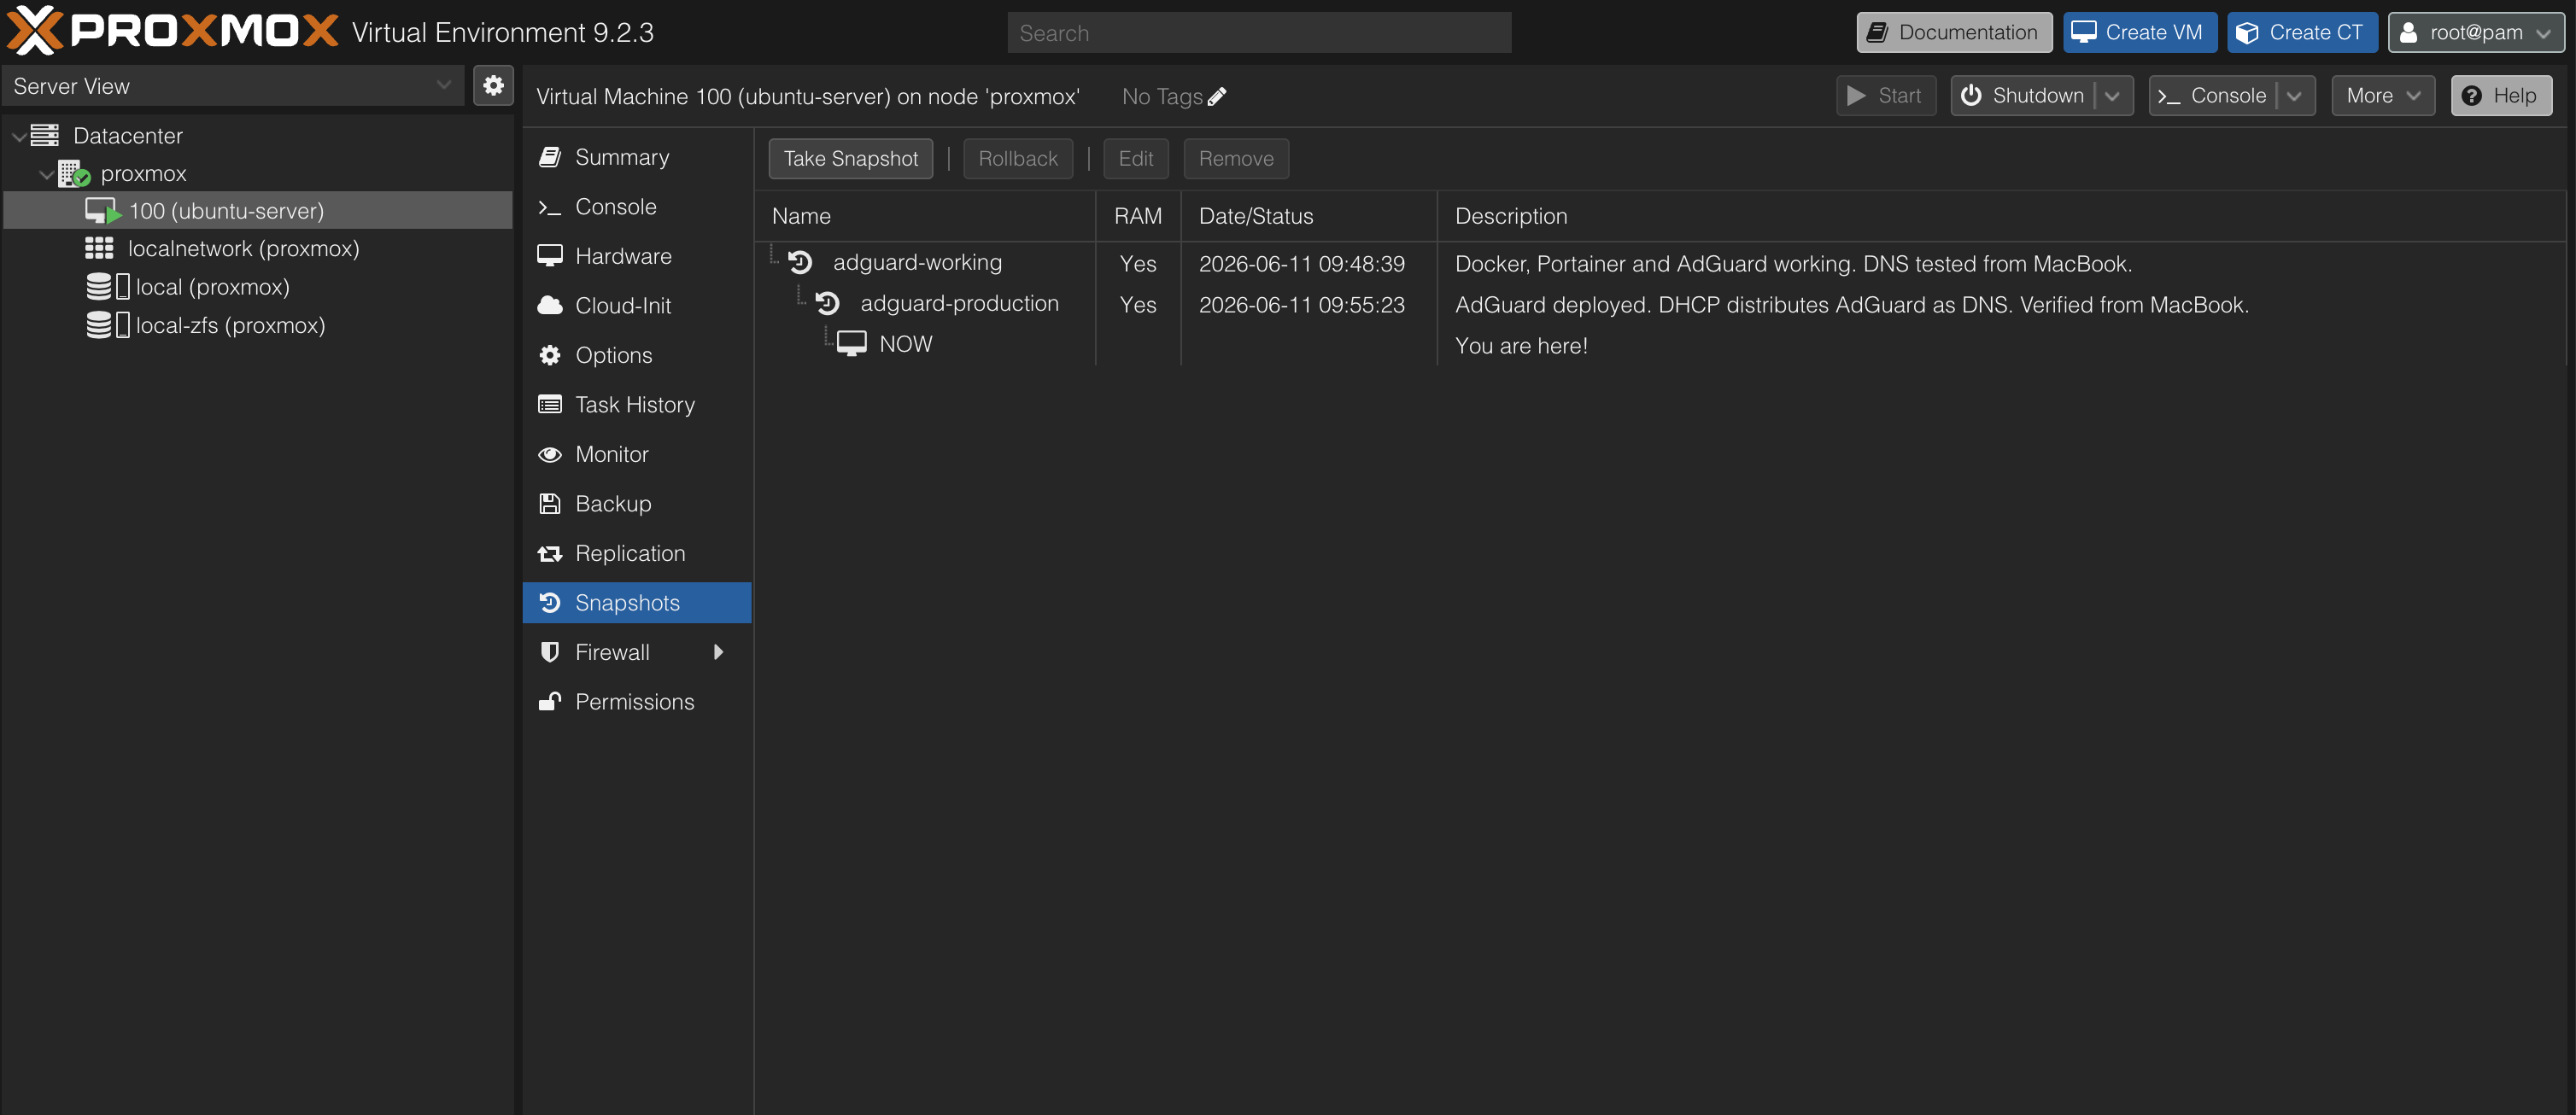Click the localnetwork grid icon

click(x=99, y=248)
